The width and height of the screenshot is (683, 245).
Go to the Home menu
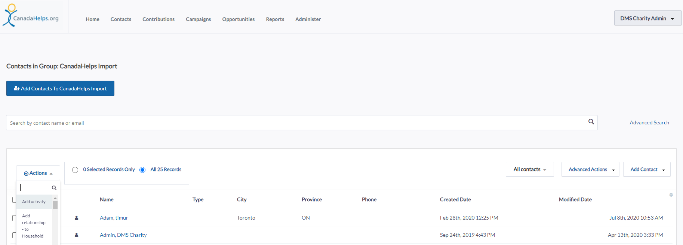tap(92, 19)
